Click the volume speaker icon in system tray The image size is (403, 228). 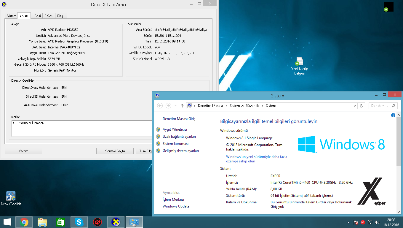pyautogui.click(x=377, y=222)
